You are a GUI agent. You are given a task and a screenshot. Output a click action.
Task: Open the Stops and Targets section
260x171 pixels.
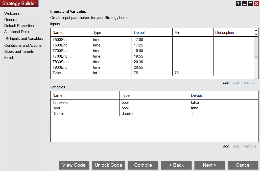click(x=19, y=51)
